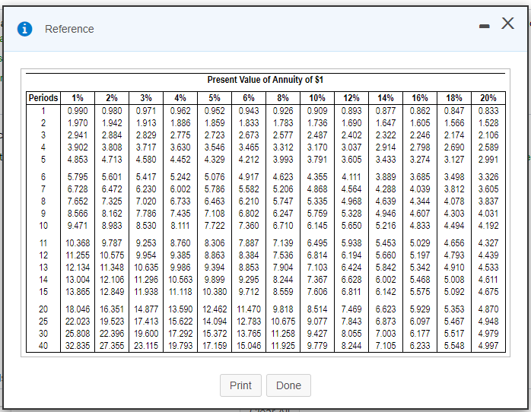Screen dimensions: 531x412
Task: Click the Periods column header
Action: point(43,98)
